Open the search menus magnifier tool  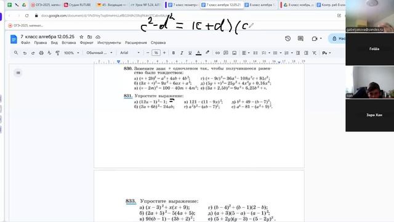[16, 53]
